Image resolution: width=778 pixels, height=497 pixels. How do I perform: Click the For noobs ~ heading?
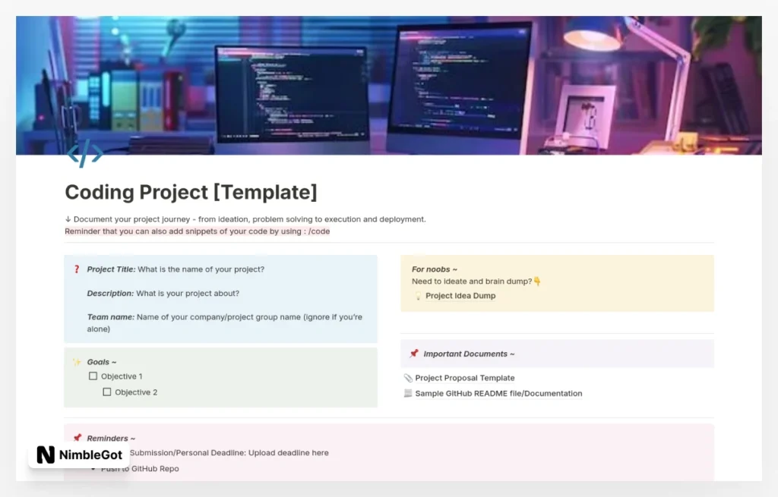(435, 269)
